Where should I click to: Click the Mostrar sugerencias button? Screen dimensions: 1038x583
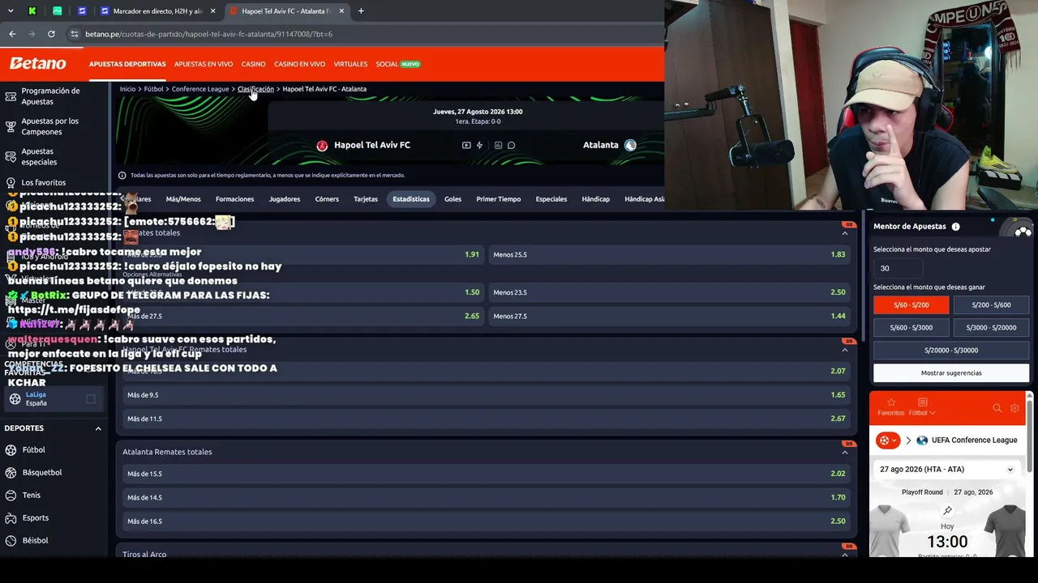pos(951,373)
